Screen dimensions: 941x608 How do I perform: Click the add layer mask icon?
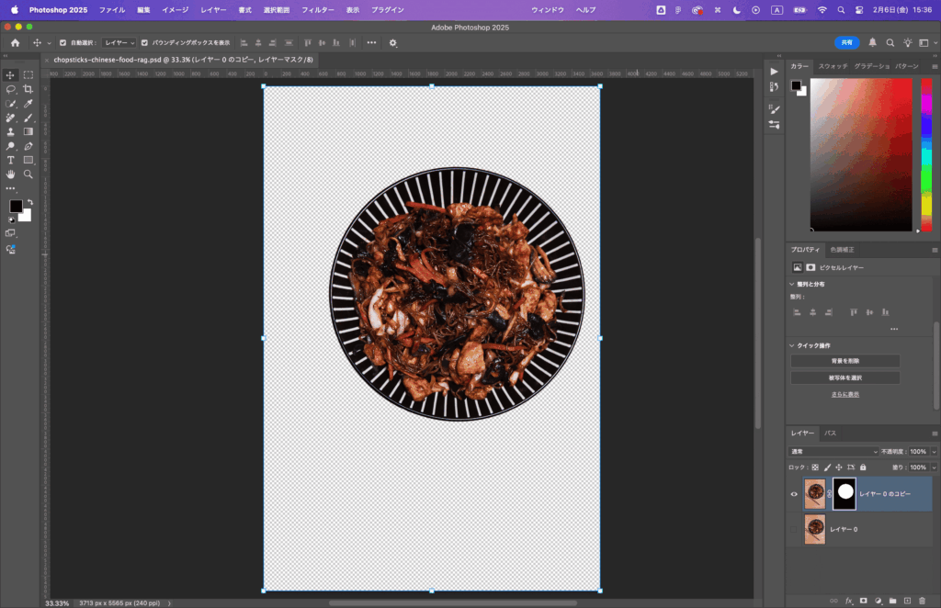tap(863, 601)
